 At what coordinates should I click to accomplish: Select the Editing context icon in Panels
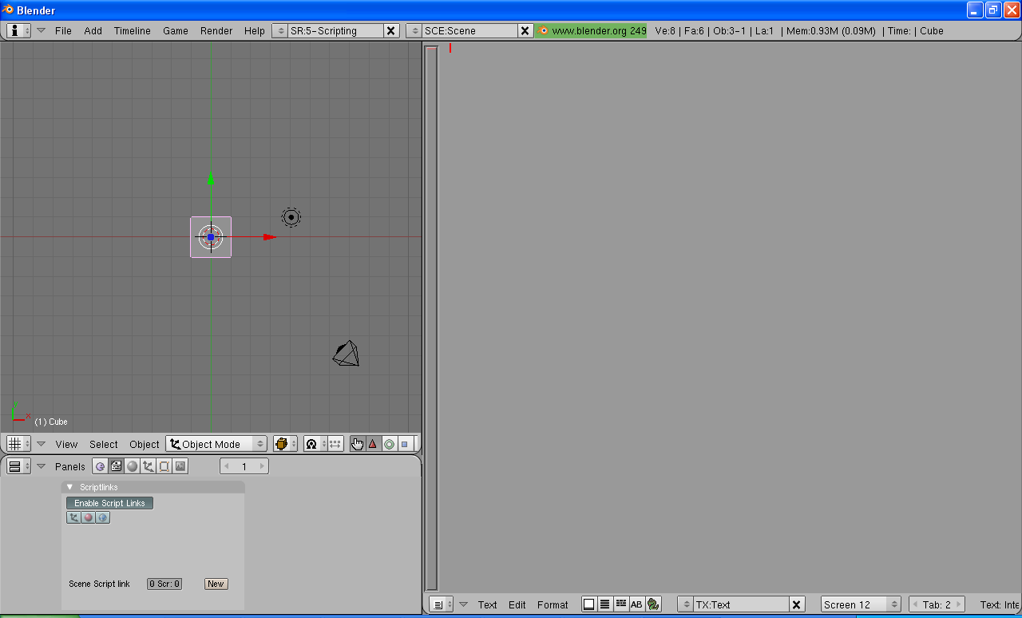click(164, 466)
